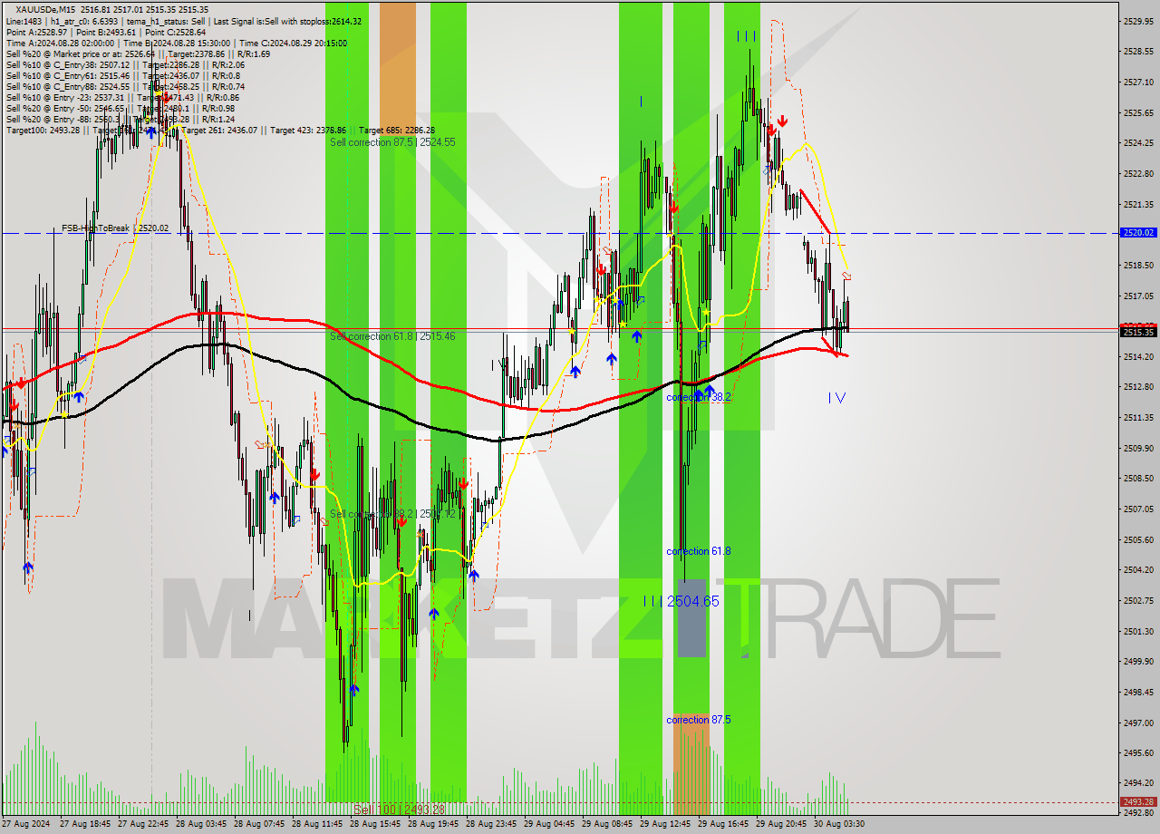
Task: Click 'FSB-HighToBreak | 2520.02' label
Action: click(x=115, y=228)
